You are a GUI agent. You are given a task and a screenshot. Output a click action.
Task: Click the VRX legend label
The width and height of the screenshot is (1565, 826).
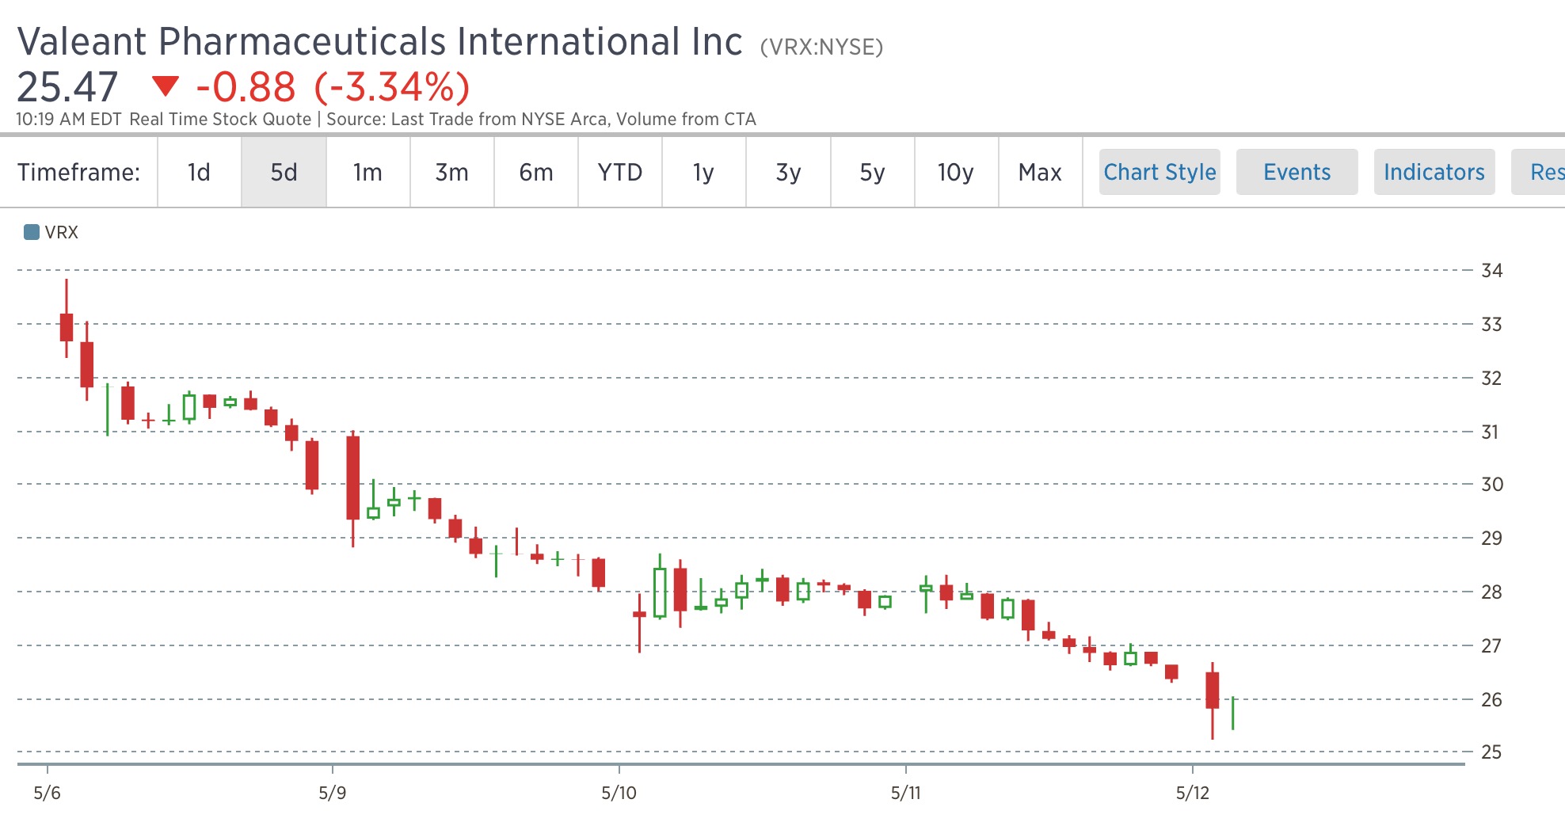point(62,232)
